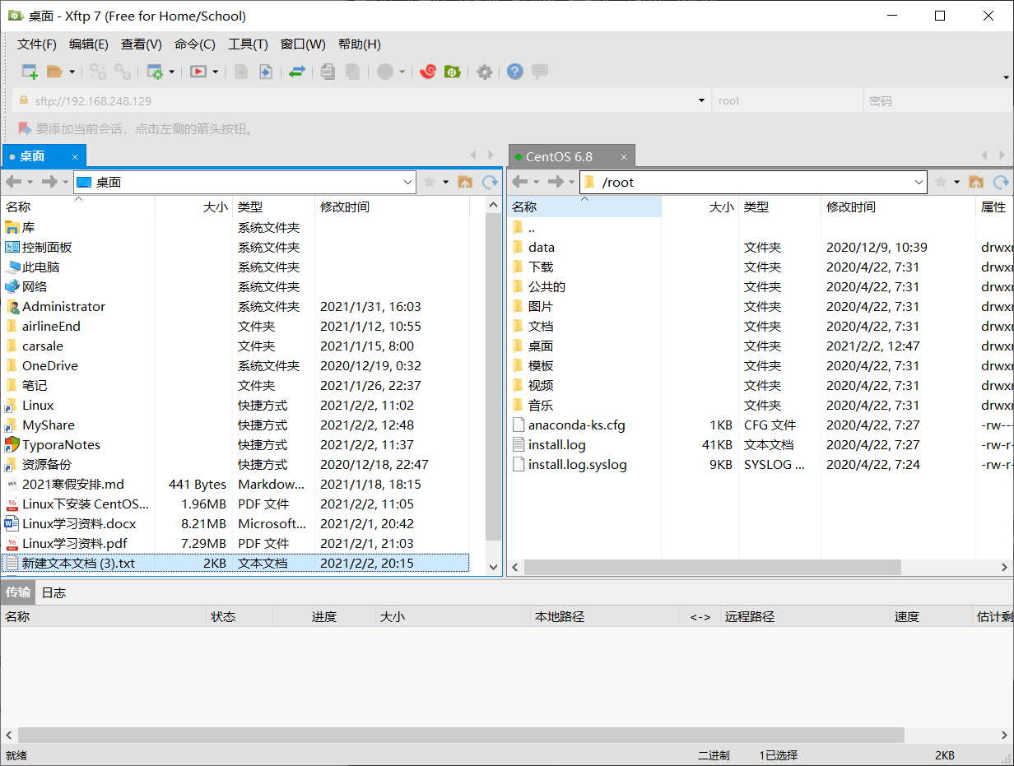Click the Reconnect toolbar icon
The image size is (1014, 766).
pyautogui.click(x=98, y=72)
